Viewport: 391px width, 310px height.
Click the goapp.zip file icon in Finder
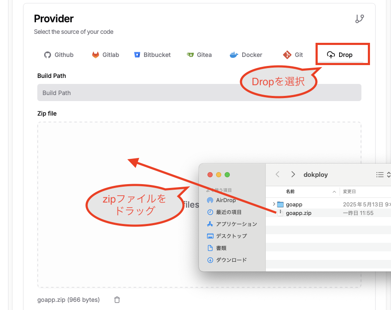point(280,213)
